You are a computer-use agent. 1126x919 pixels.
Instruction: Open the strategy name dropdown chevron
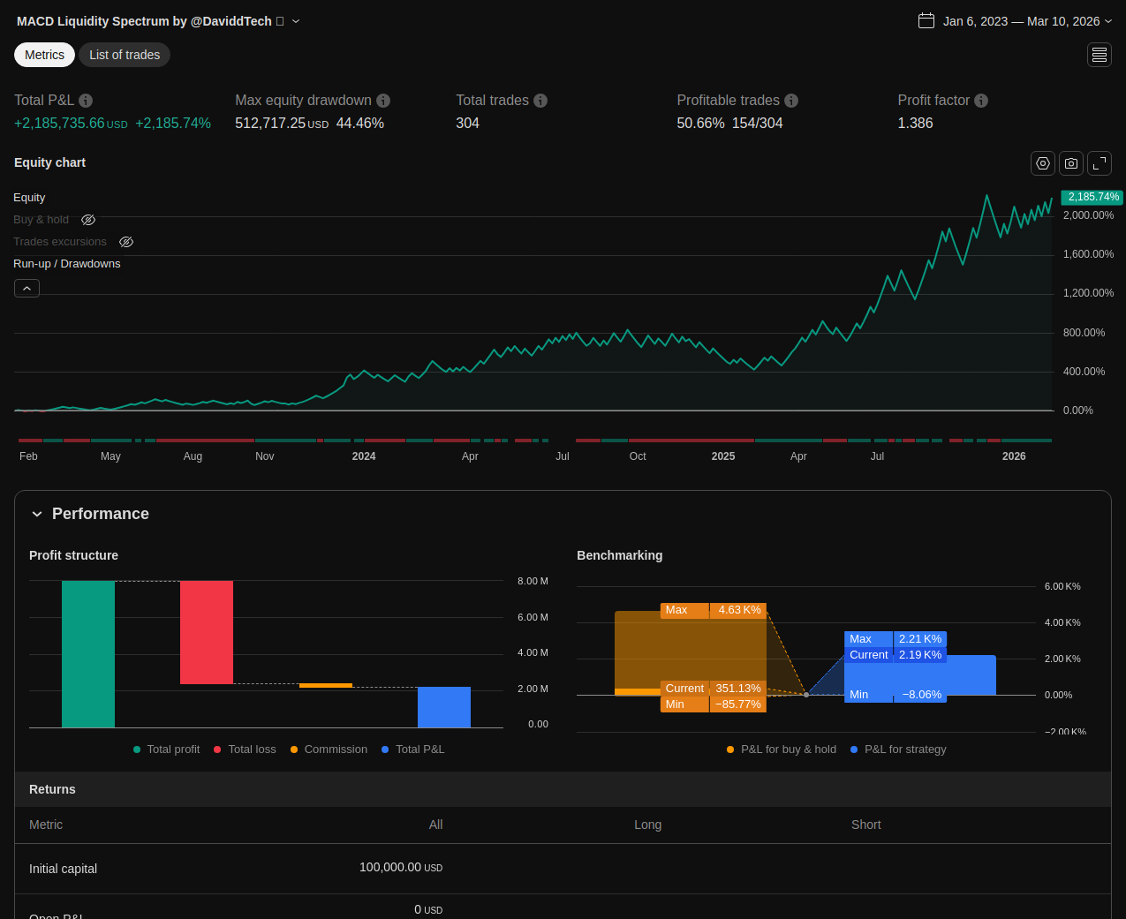[296, 21]
